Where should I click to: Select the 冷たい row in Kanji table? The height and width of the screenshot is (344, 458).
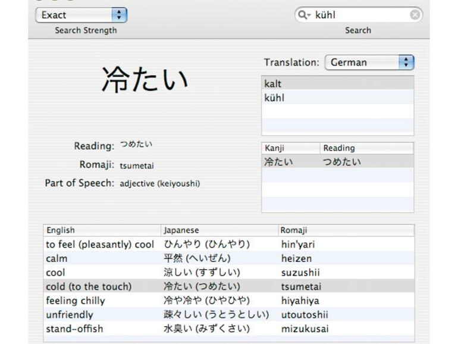point(337,161)
